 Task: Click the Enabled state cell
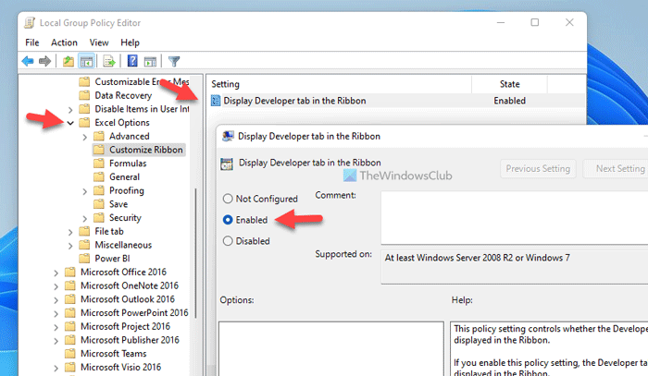pyautogui.click(x=509, y=101)
